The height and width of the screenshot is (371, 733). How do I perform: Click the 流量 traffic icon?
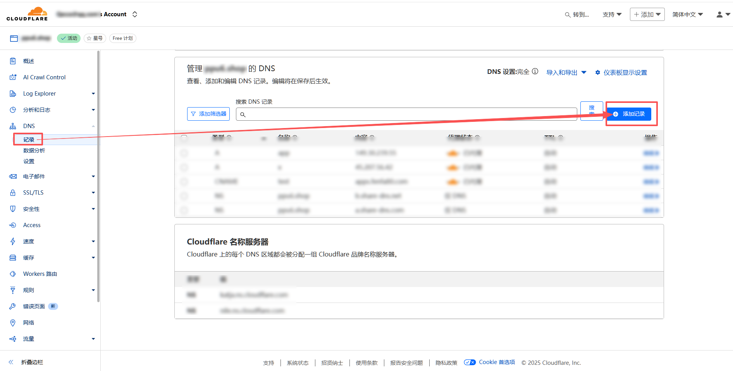pos(13,339)
